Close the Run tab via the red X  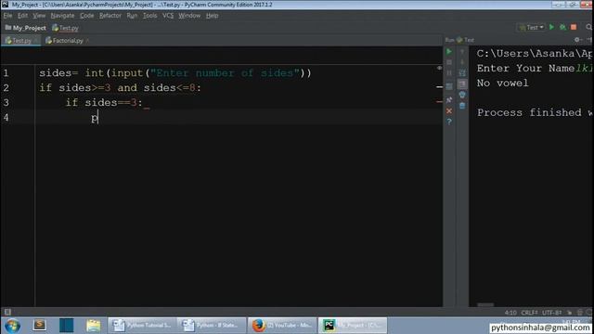click(x=449, y=111)
